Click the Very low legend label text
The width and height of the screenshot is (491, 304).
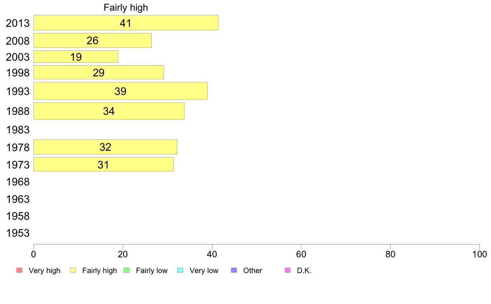[x=204, y=271]
